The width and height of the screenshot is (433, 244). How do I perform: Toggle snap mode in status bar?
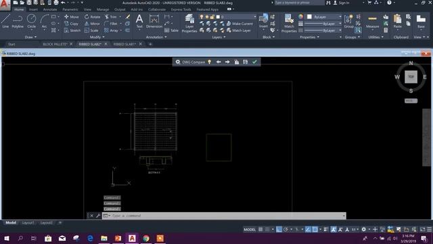(x=267, y=229)
